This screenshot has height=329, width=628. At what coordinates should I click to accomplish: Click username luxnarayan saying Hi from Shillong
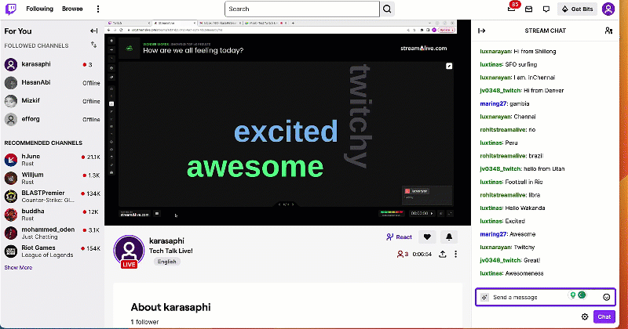495,52
